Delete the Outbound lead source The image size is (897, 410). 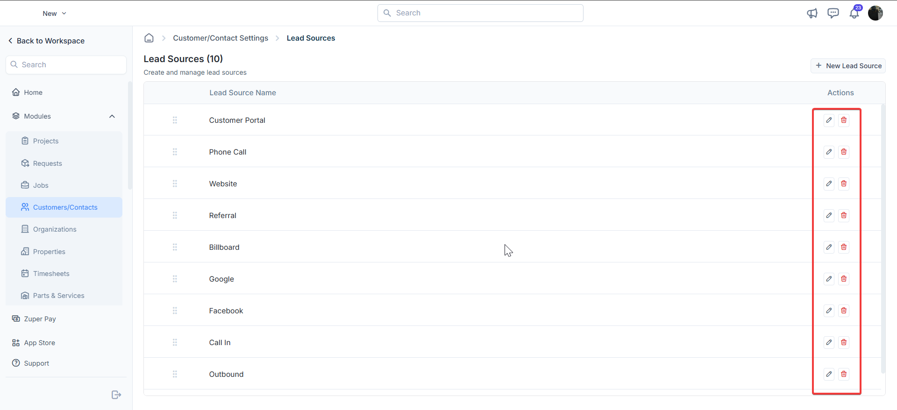click(844, 374)
